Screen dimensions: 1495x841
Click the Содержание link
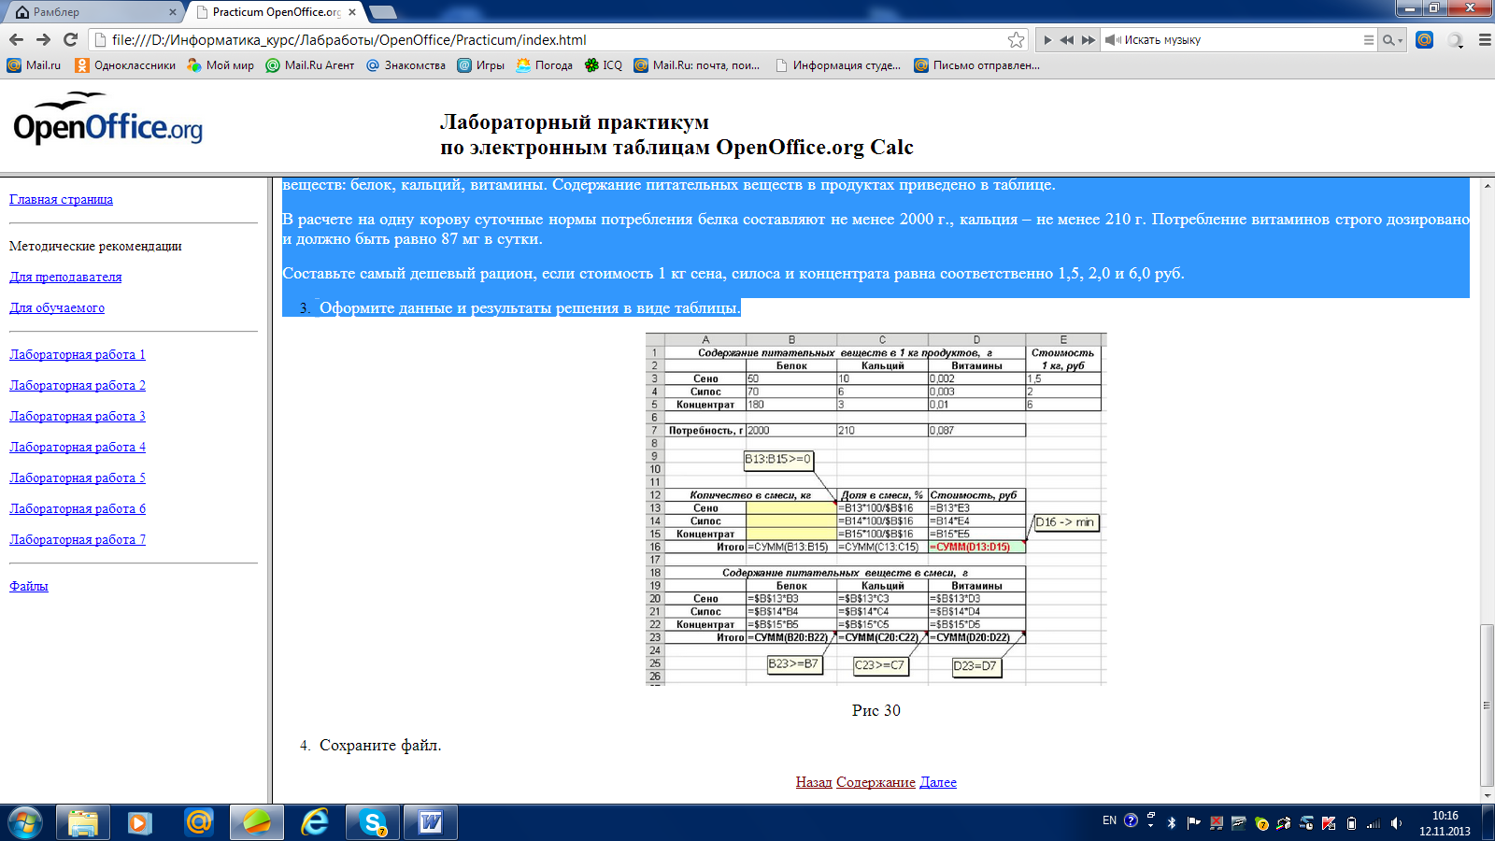point(876,782)
